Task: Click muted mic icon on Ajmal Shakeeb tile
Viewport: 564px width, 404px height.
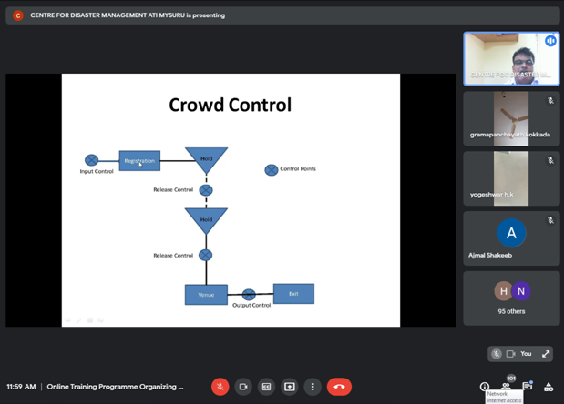Action: (550, 220)
